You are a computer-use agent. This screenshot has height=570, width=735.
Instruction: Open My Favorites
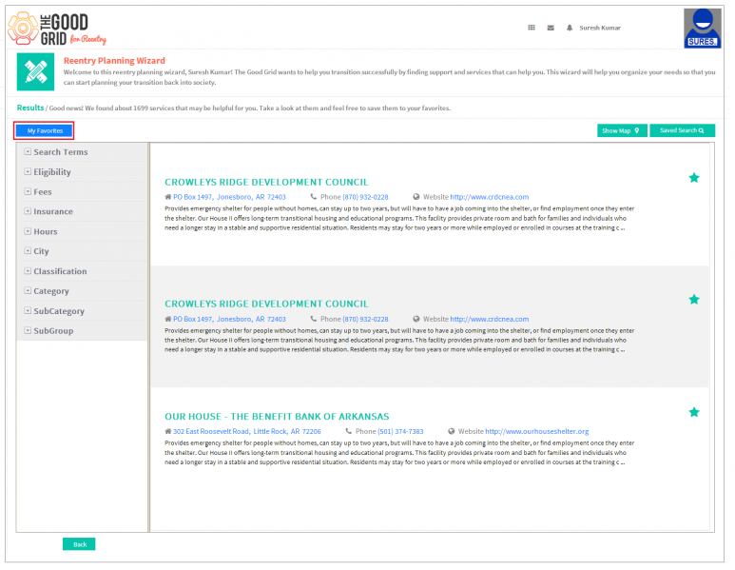coord(44,131)
